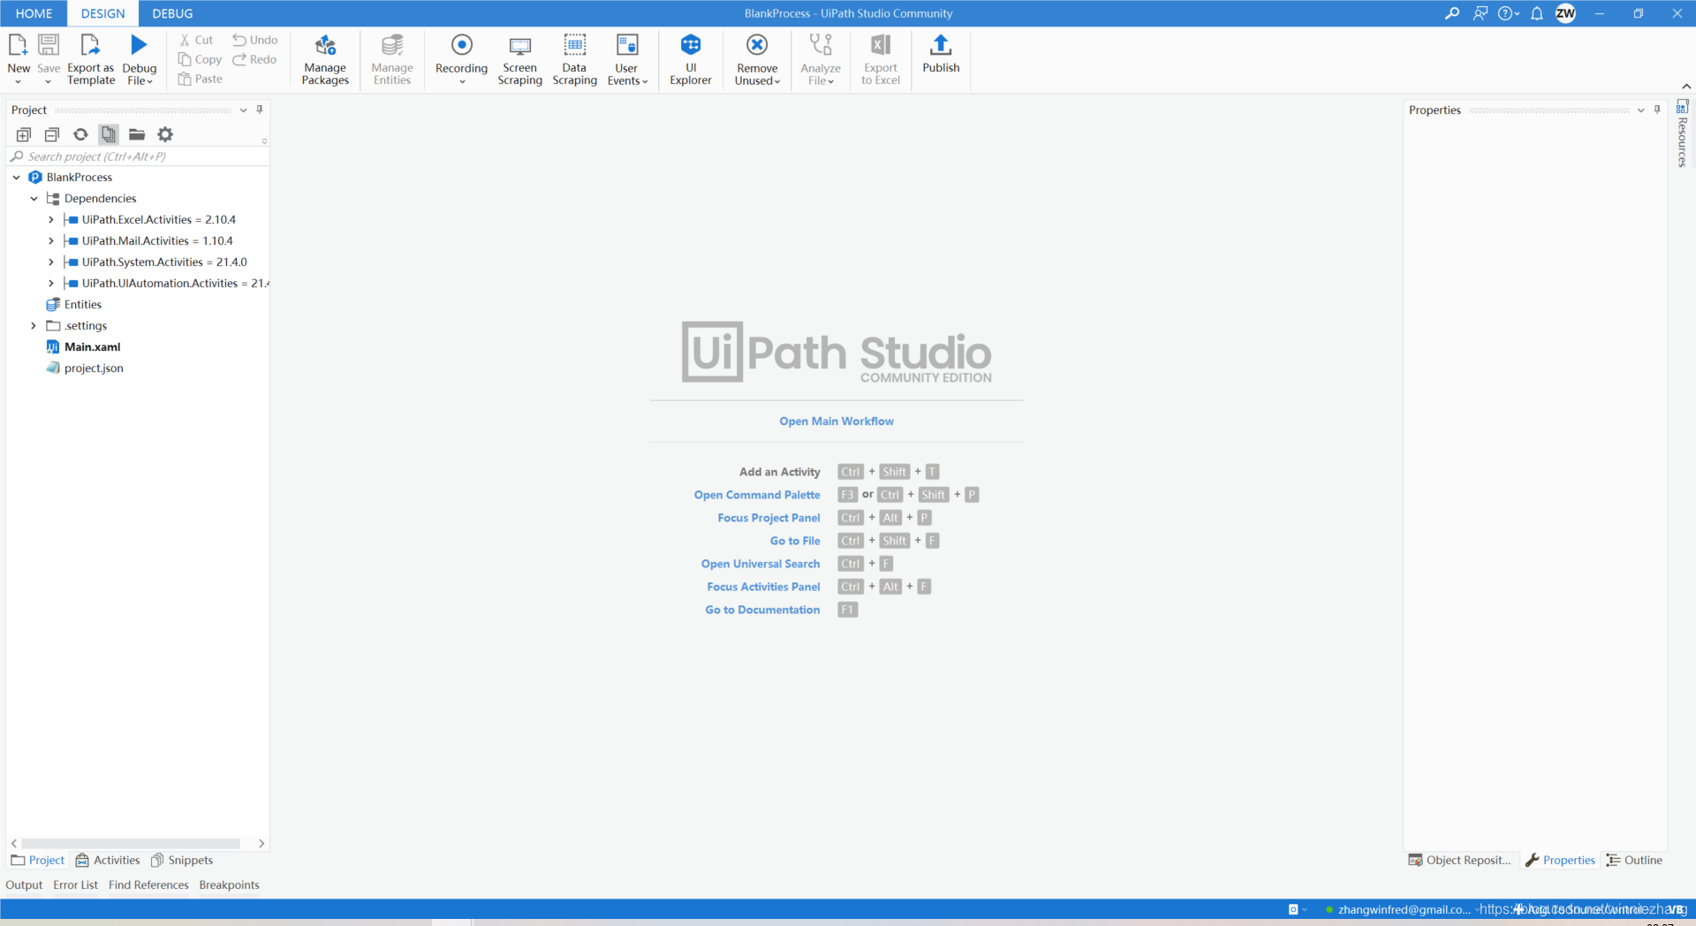This screenshot has height=926, width=1696.
Task: Publish the project
Action: coord(941,55)
